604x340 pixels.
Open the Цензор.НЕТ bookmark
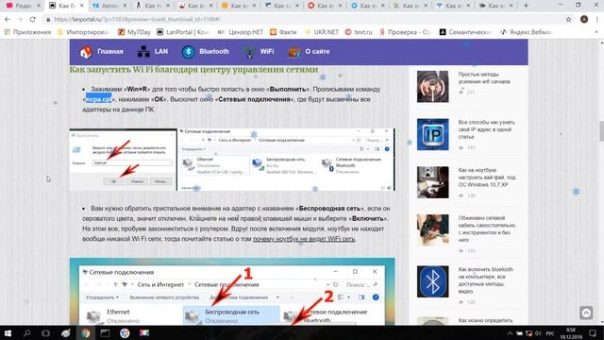[x=241, y=32]
